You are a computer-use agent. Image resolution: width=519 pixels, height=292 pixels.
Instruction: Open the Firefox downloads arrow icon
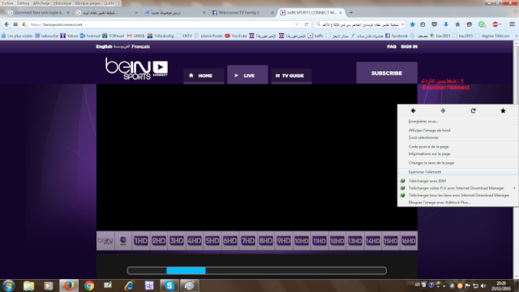[446, 24]
